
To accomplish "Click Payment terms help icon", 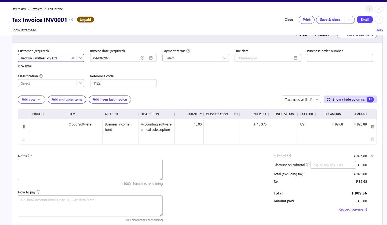I will 188,51.
